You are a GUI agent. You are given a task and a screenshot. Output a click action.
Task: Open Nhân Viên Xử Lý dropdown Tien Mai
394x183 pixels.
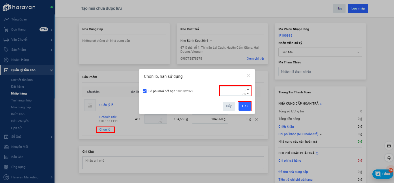tap(320, 52)
